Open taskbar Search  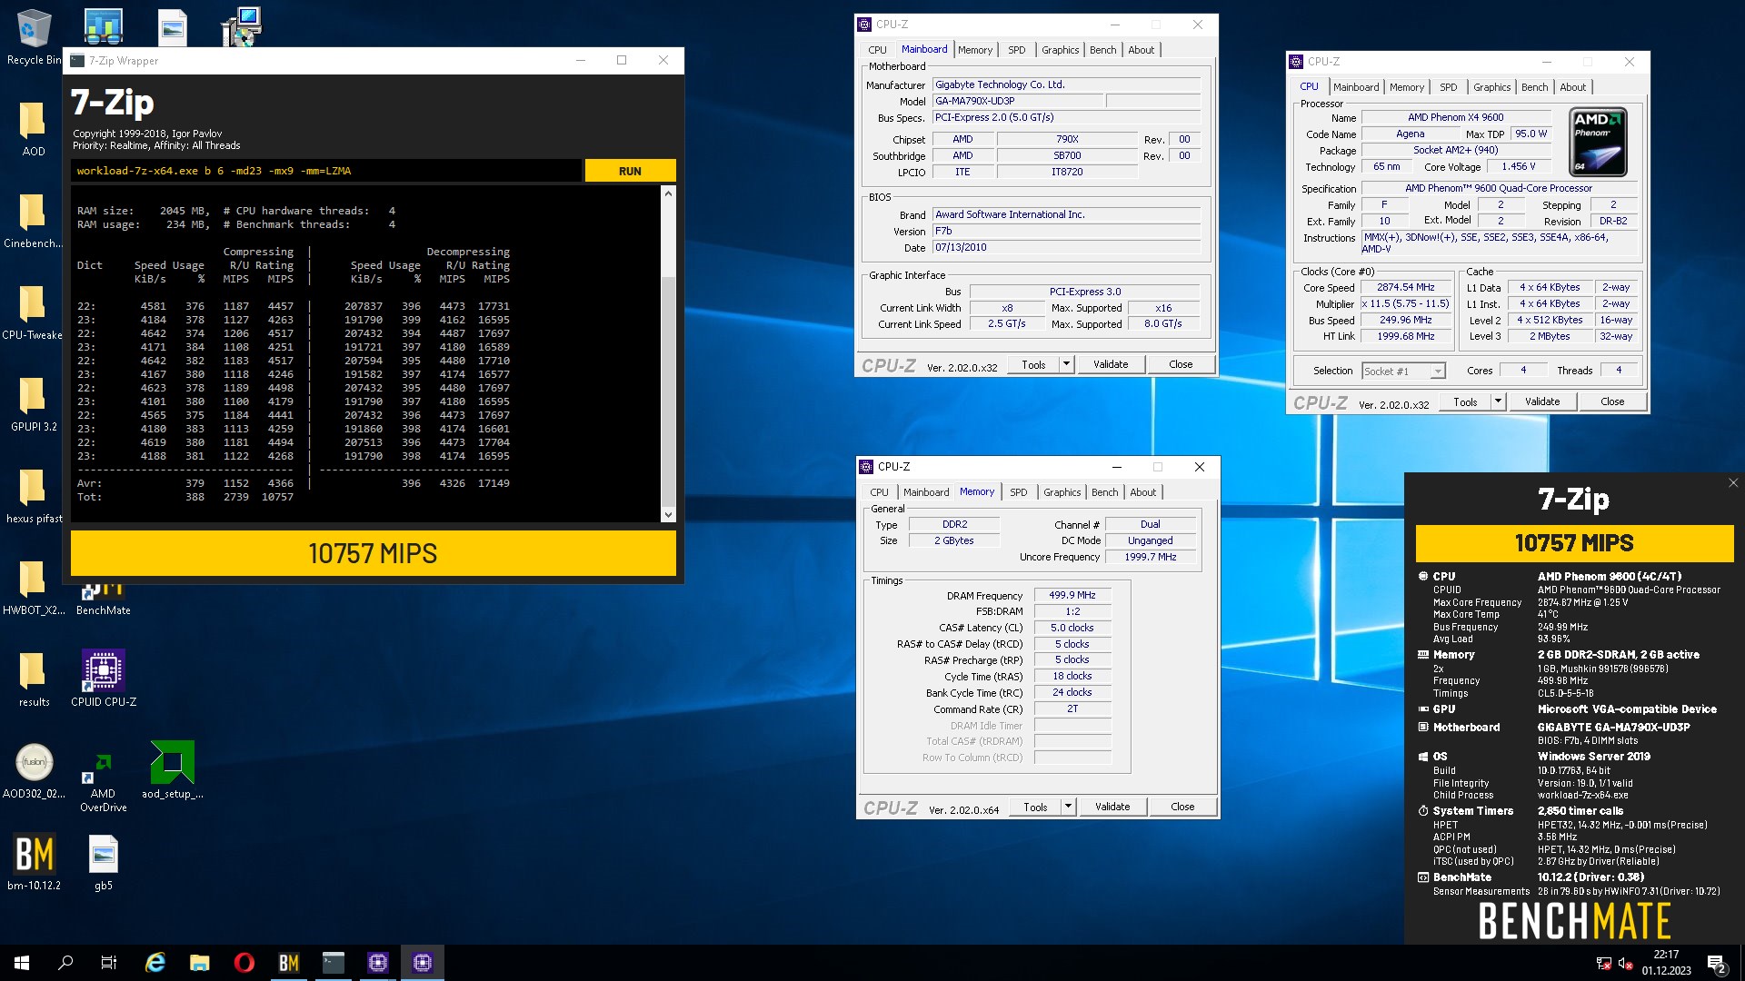point(65,963)
